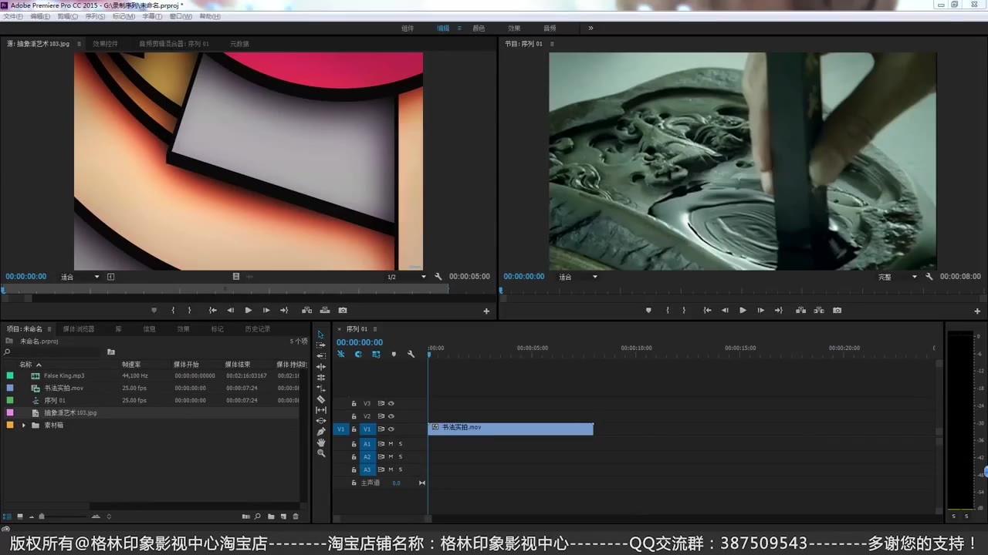988x555 pixels.
Task: Select the Slip tool
Action: 321,410
